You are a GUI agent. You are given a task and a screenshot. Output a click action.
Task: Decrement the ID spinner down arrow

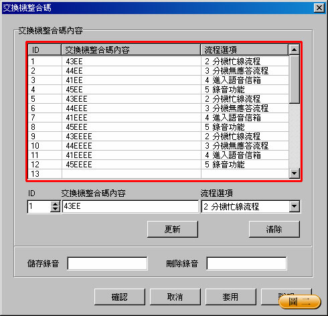[55, 209]
